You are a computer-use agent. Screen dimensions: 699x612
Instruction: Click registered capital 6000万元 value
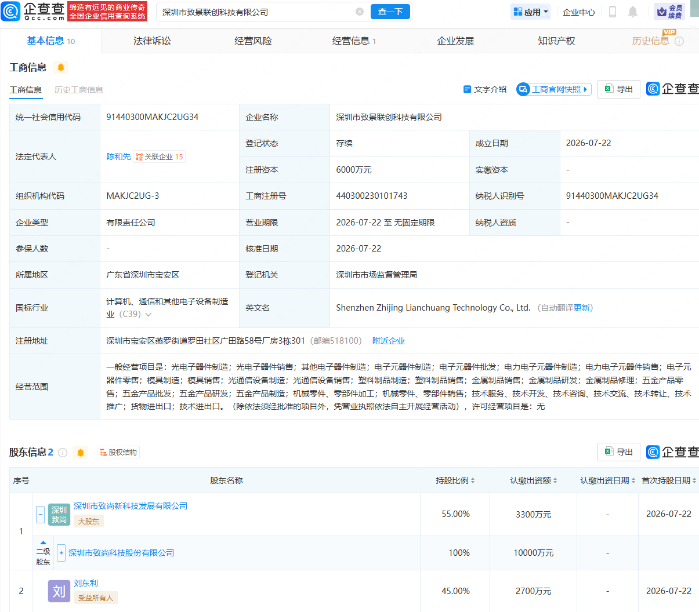[354, 170]
